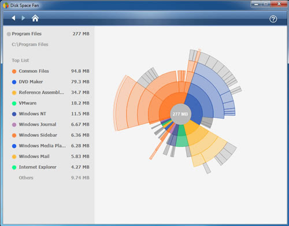Select the gray dot beside Program Files
Image resolution: width=289 pixels, height=226 pixels.
tap(9, 34)
